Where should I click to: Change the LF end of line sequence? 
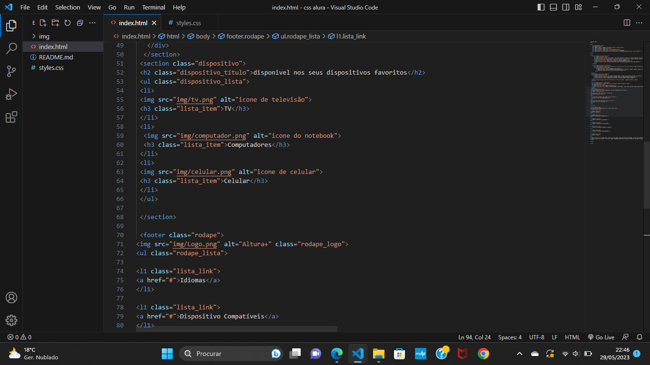pos(555,337)
